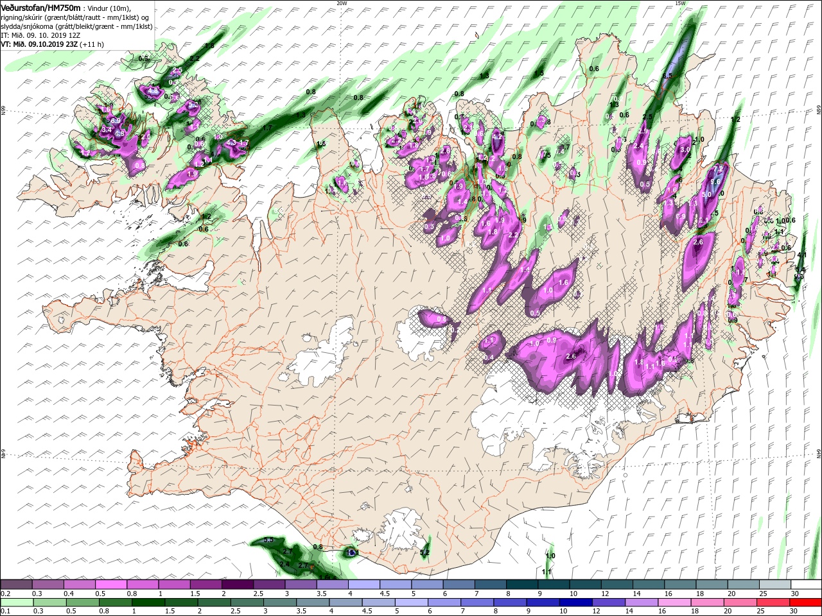Click the 4.1 value on the east coast

pyautogui.click(x=801, y=255)
